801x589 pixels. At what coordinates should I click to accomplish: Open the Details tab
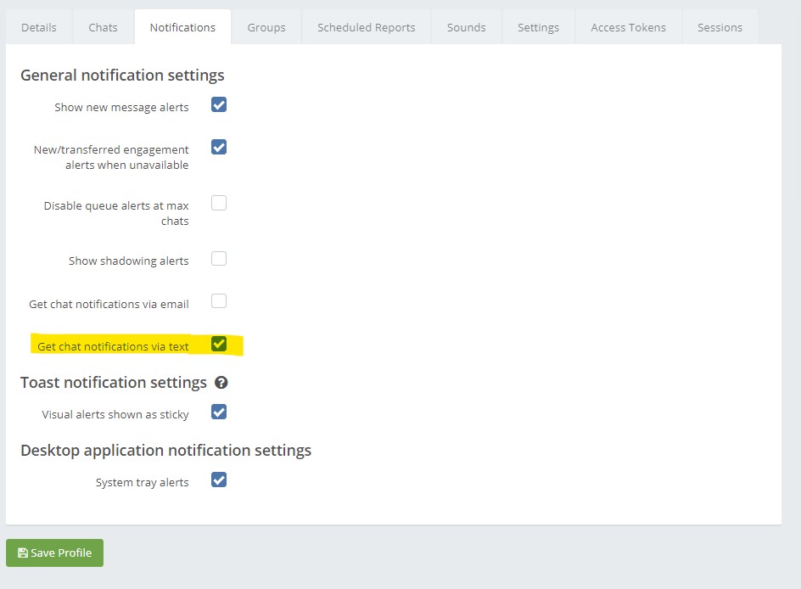point(39,27)
